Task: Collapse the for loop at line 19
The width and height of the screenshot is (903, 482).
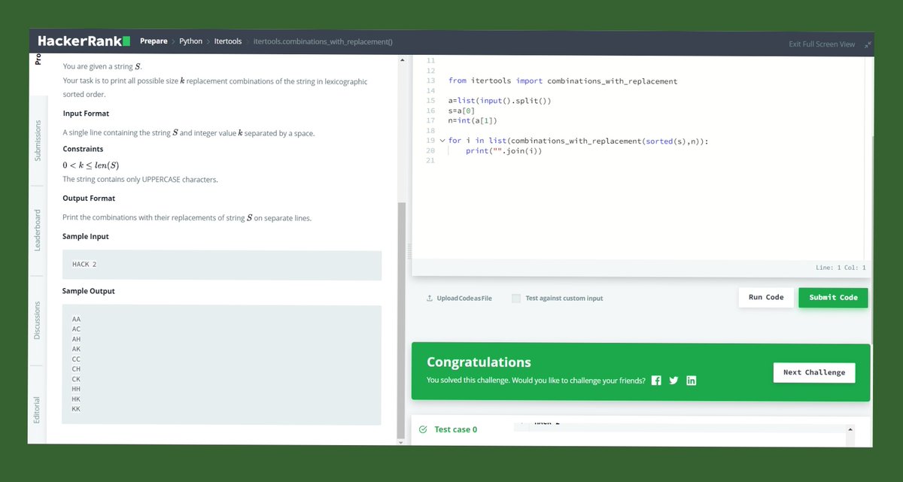Action: (x=442, y=141)
